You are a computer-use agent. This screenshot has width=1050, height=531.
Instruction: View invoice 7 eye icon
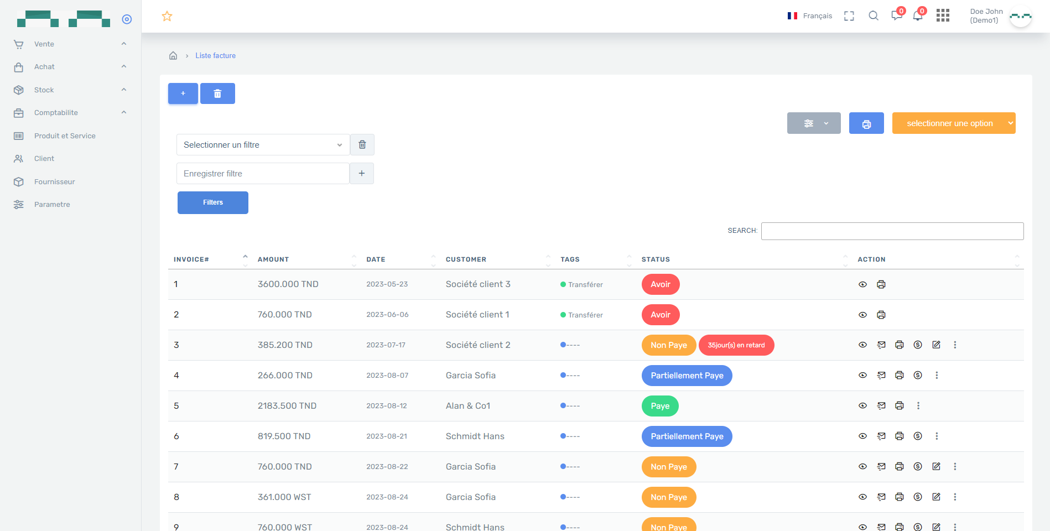coord(862,466)
